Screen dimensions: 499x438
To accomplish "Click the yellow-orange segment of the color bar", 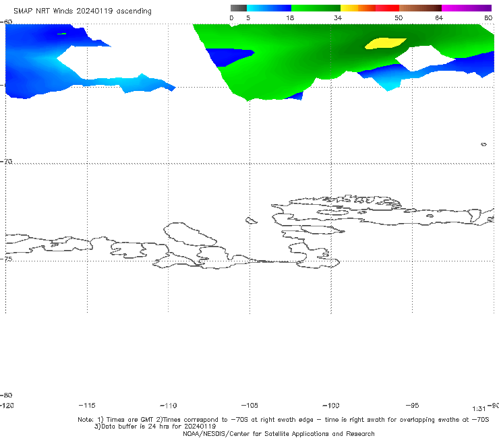I will point(358,8).
